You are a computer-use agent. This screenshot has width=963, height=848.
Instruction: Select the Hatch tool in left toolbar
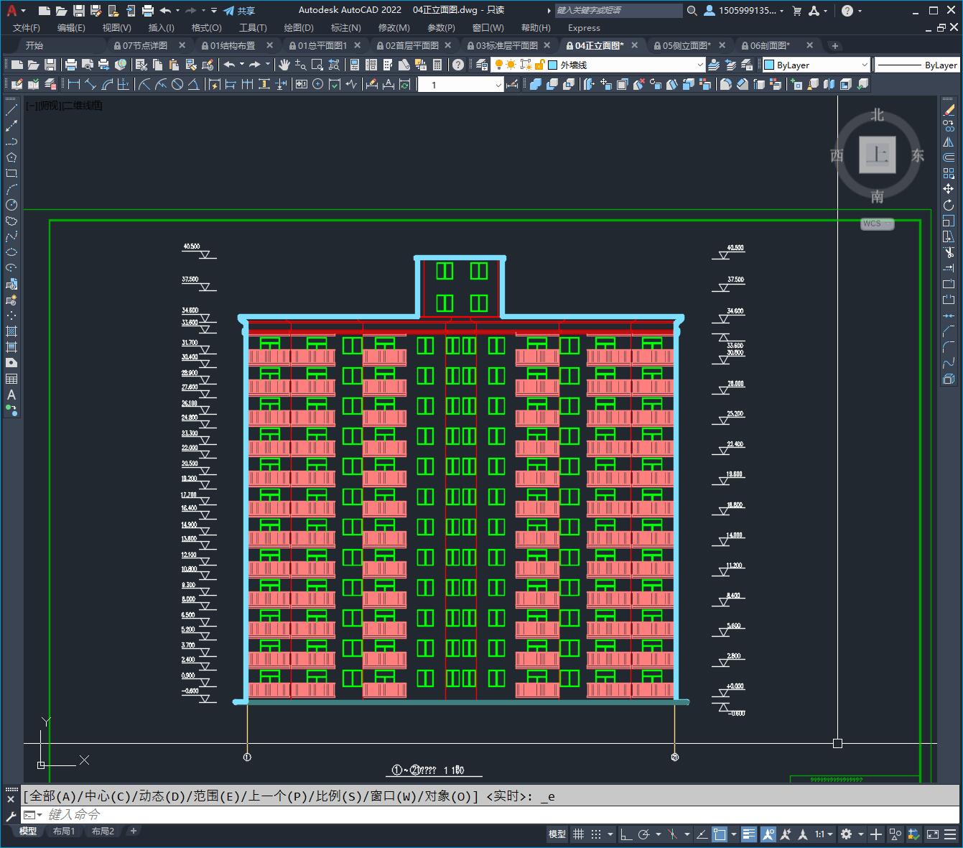click(x=11, y=332)
